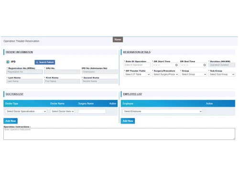
Task: Click the Doctor Type column header
Action: pyautogui.click(x=11, y=104)
